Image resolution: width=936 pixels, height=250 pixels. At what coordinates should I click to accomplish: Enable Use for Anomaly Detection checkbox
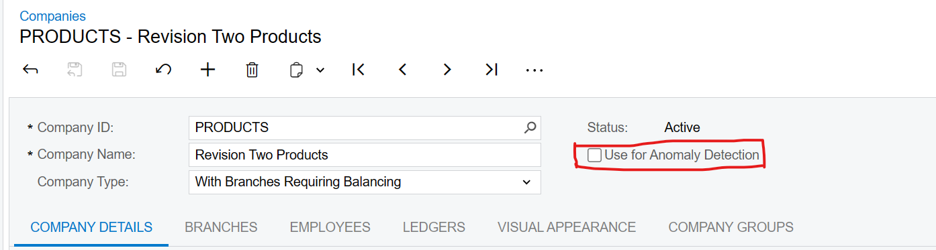pyautogui.click(x=595, y=155)
